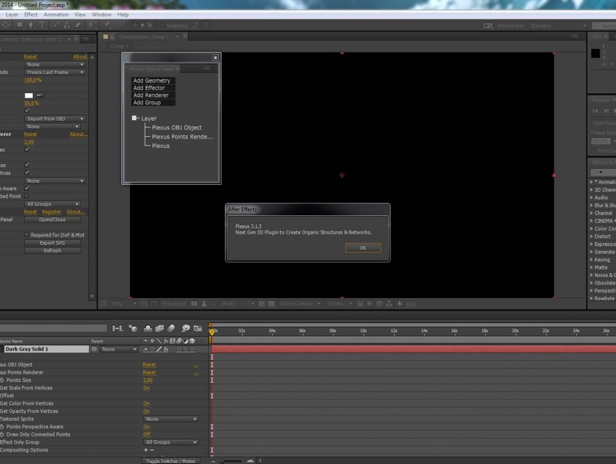Click the white color swatch in Effect Controls
Image resolution: width=616 pixels, height=464 pixels.
[29, 96]
